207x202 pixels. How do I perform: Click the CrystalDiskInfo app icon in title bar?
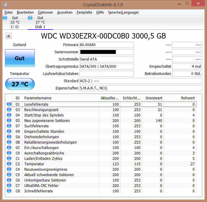(5, 5)
